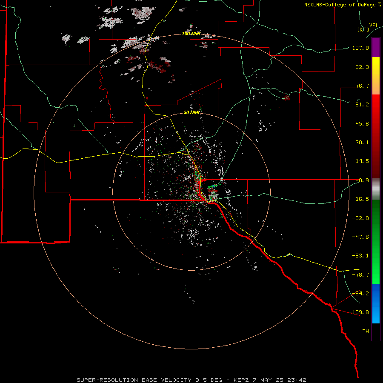Select the -47.6 velocity scale value
This screenshot has width=383, height=383.
[x=360, y=237]
